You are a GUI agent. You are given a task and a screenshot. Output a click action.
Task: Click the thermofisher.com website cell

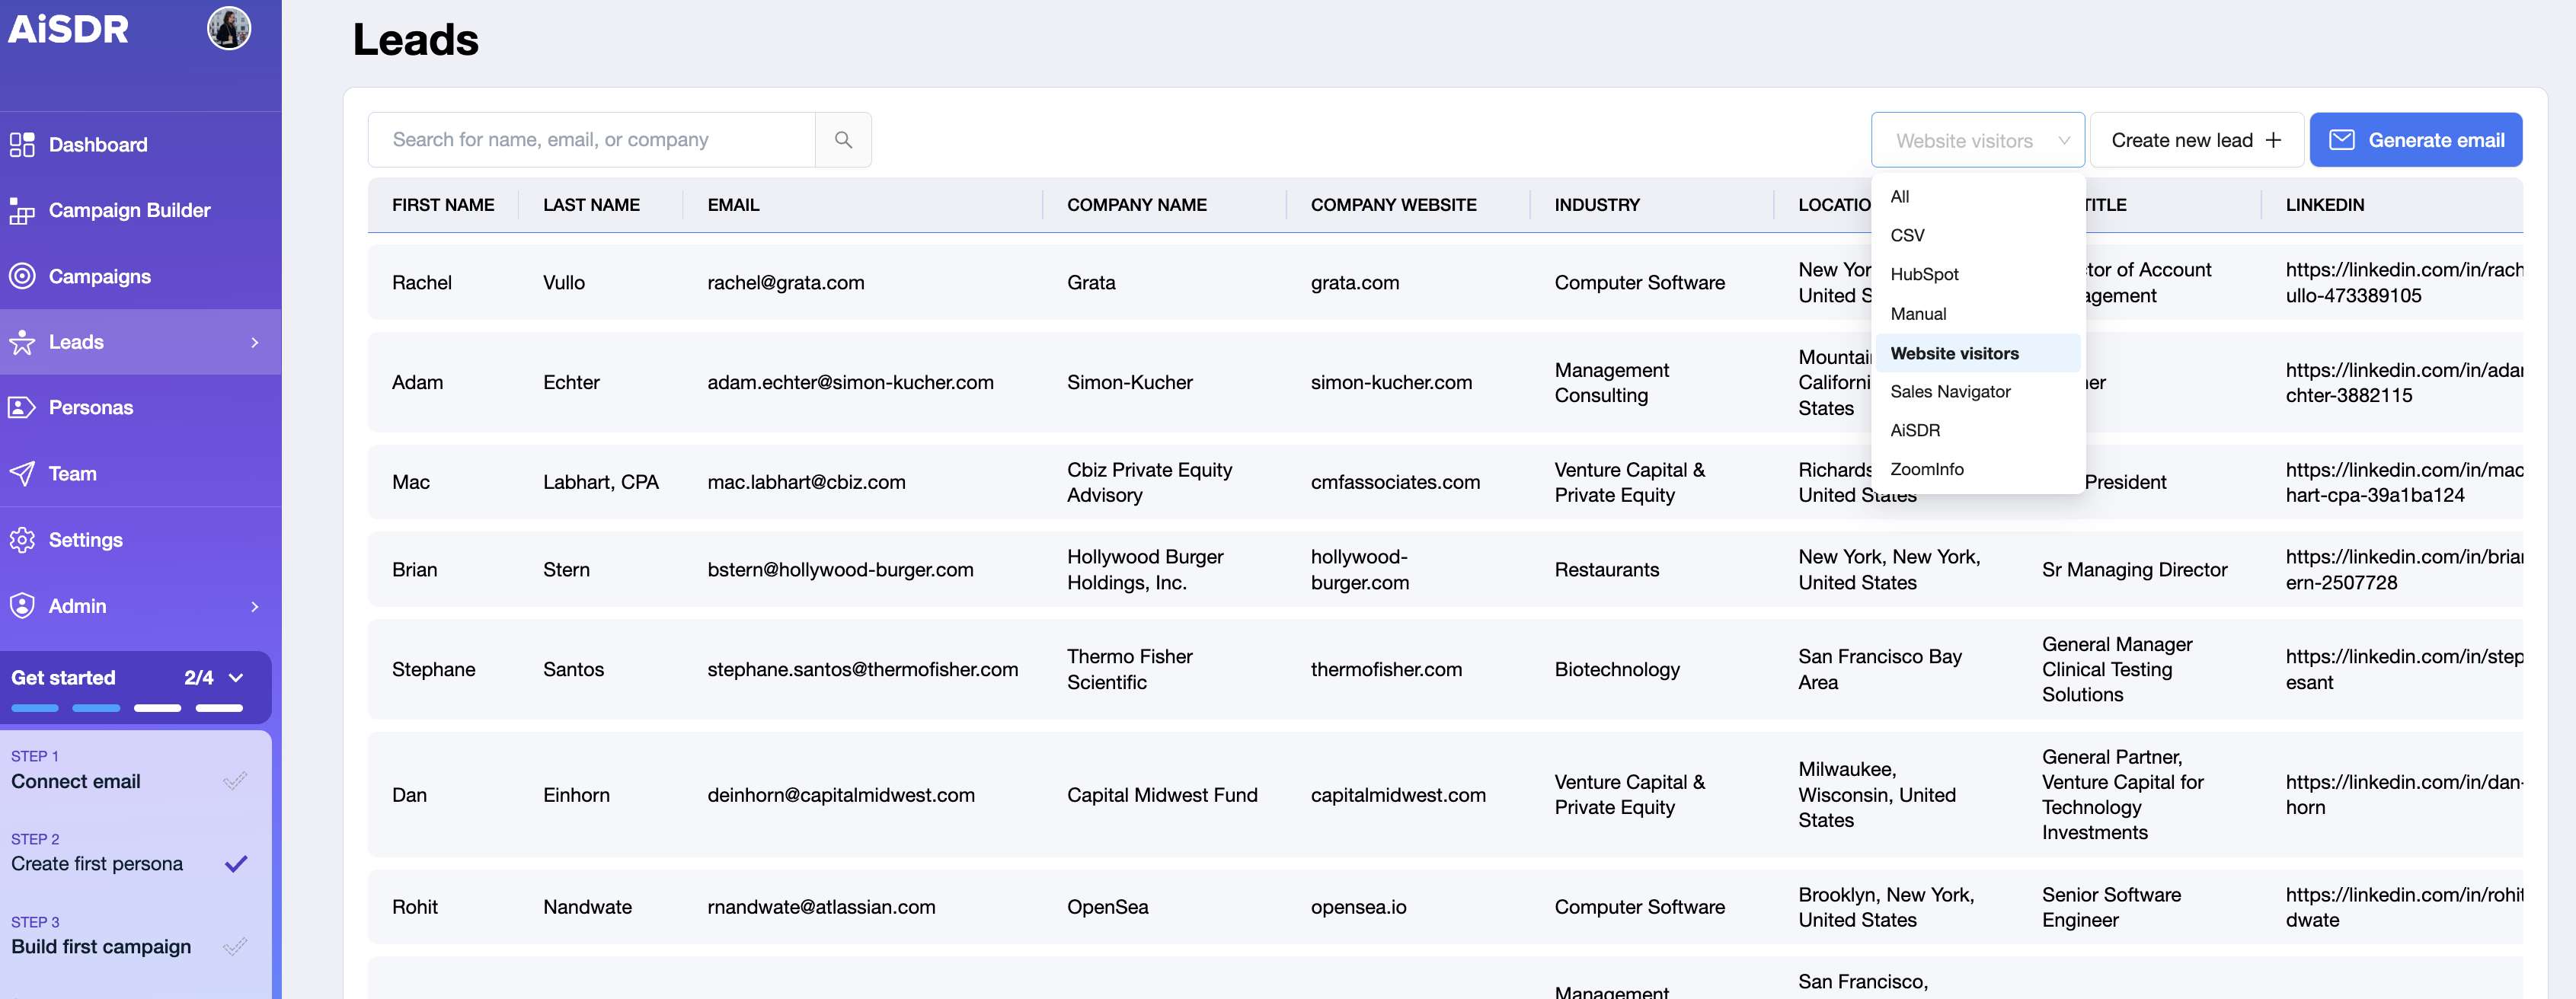click(x=1386, y=670)
